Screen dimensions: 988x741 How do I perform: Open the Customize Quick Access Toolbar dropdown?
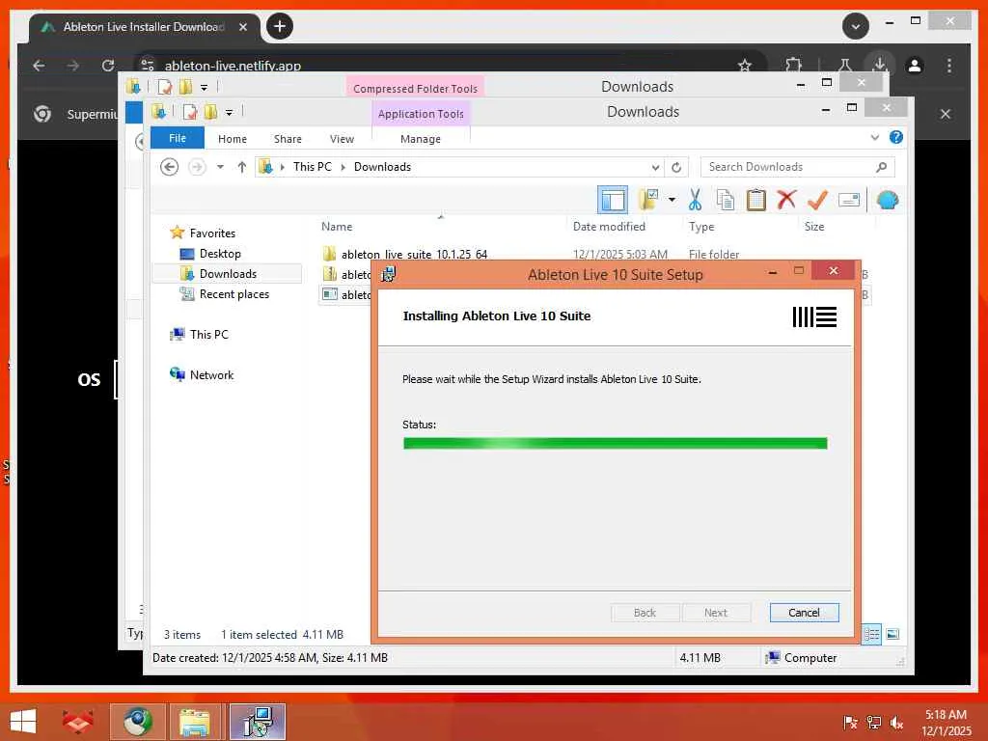pyautogui.click(x=230, y=113)
